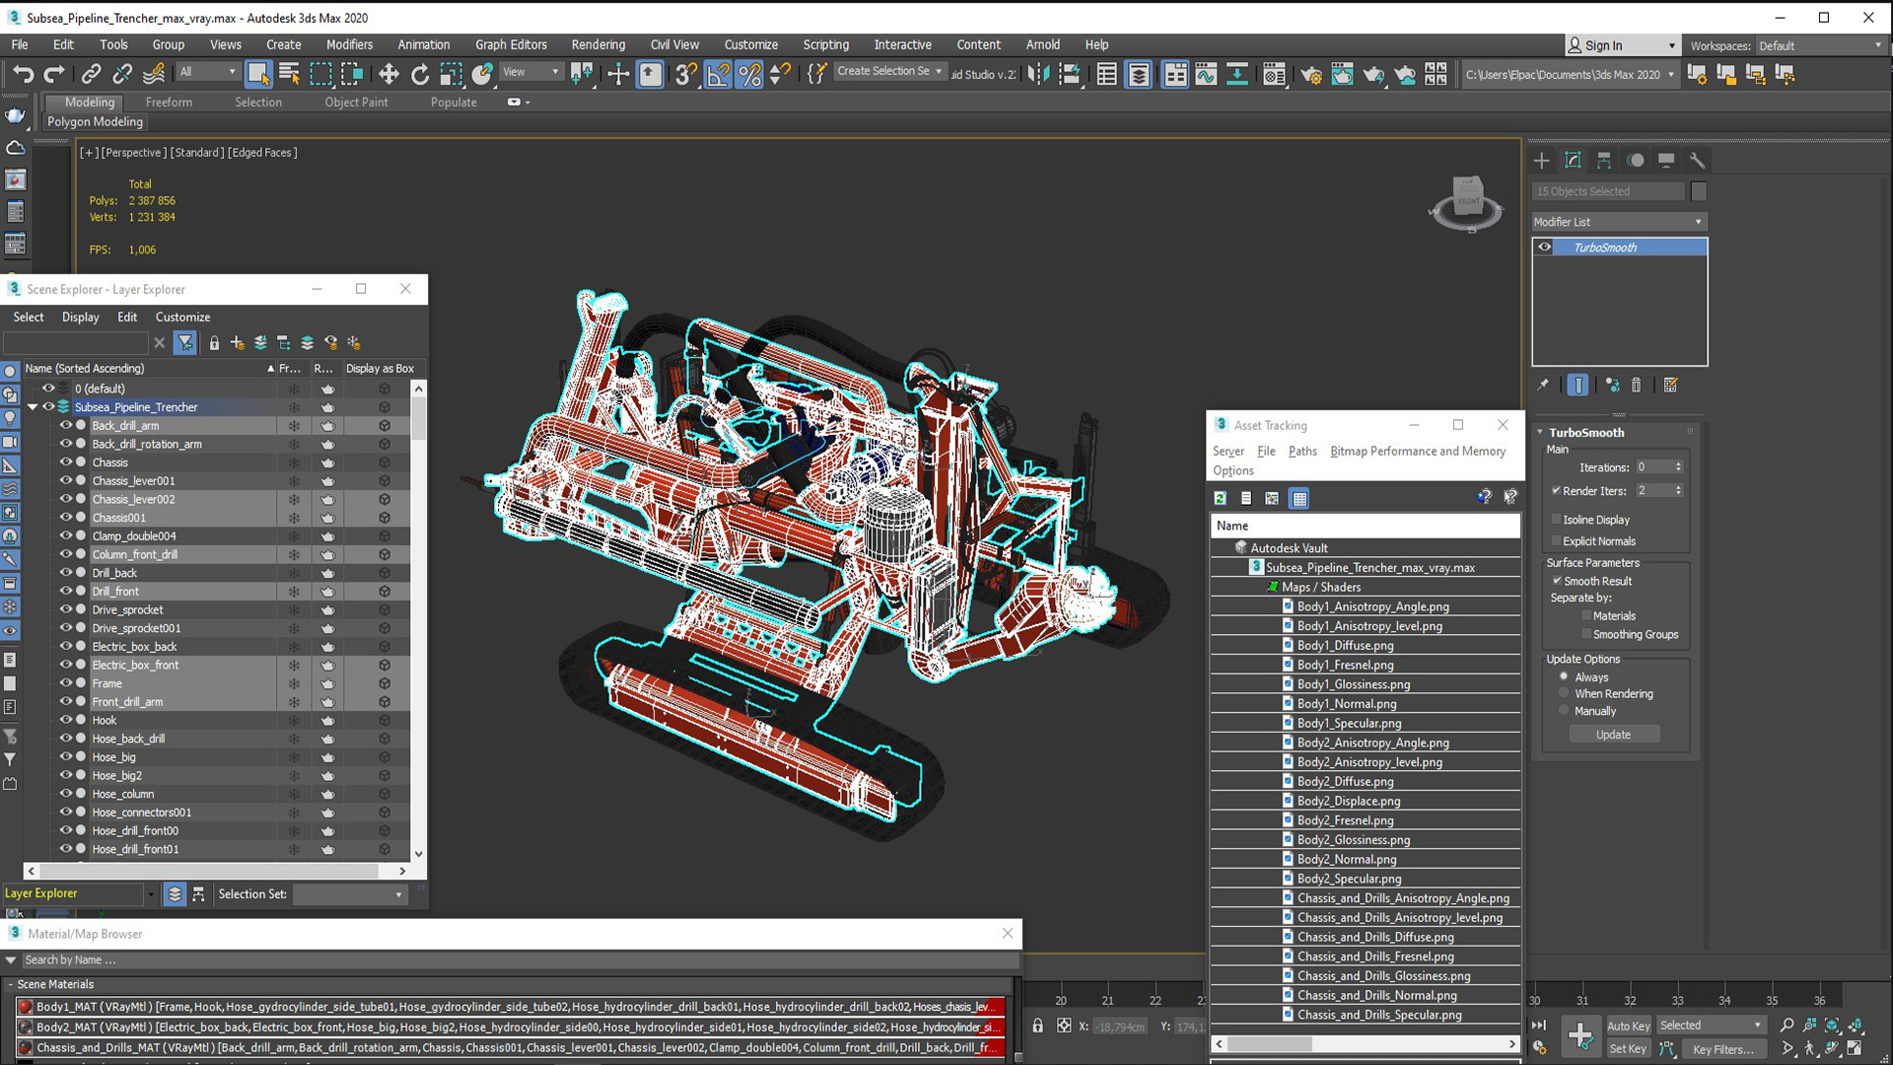Image resolution: width=1893 pixels, height=1065 pixels.
Task: Select the Link tool in toolbar
Action: [91, 74]
